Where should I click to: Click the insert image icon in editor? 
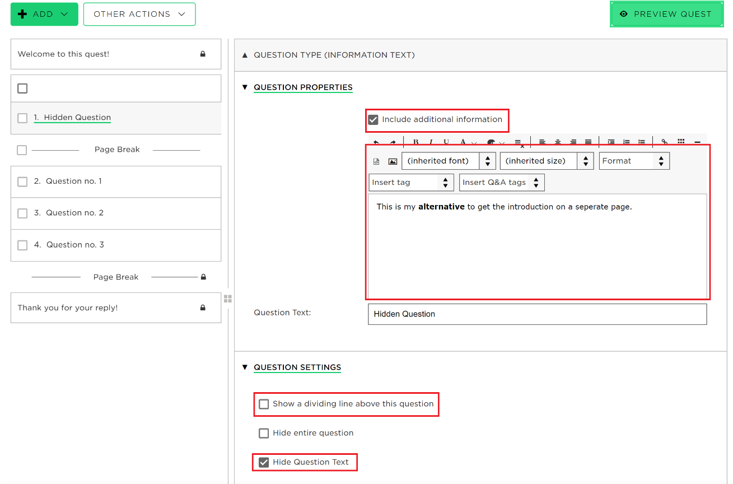click(393, 161)
